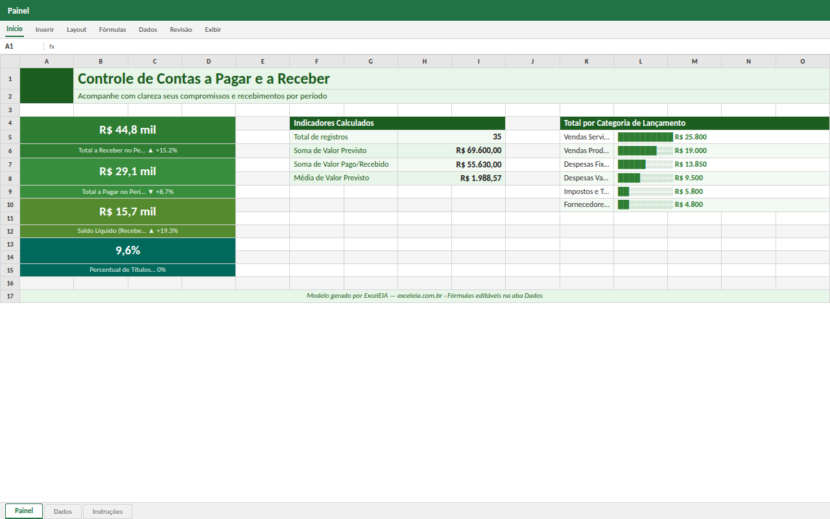Open the Instruções sheet tab
Image resolution: width=830 pixels, height=519 pixels.
[x=108, y=512]
